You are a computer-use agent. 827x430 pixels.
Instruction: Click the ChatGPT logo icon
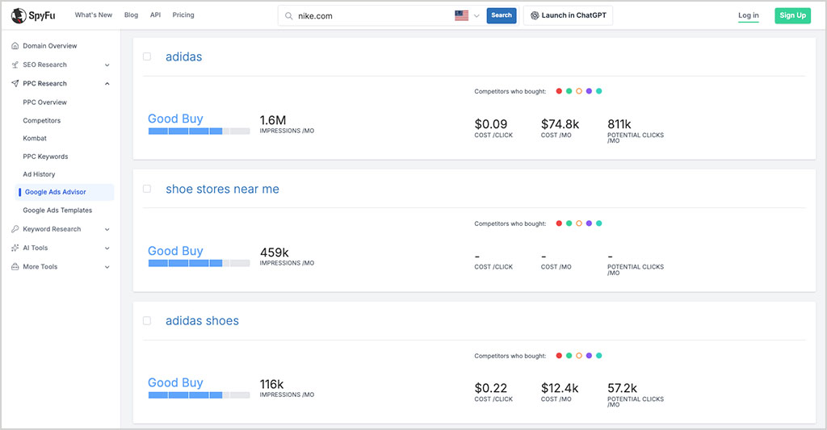(535, 15)
